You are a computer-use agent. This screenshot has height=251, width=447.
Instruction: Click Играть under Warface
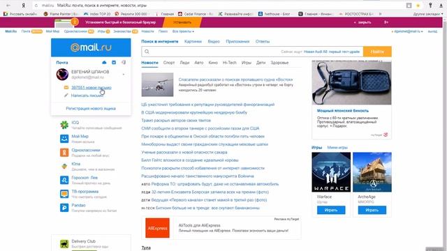[x=331, y=210]
